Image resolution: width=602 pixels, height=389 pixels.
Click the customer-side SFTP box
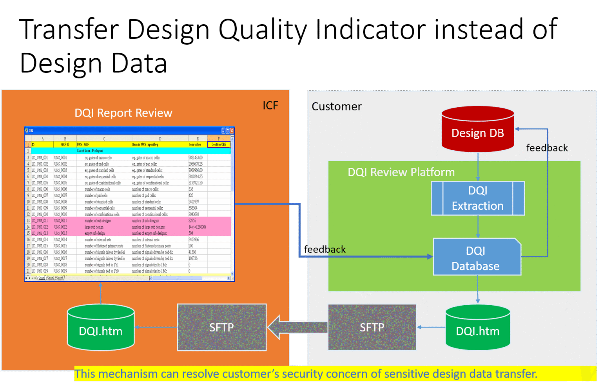[372, 327]
